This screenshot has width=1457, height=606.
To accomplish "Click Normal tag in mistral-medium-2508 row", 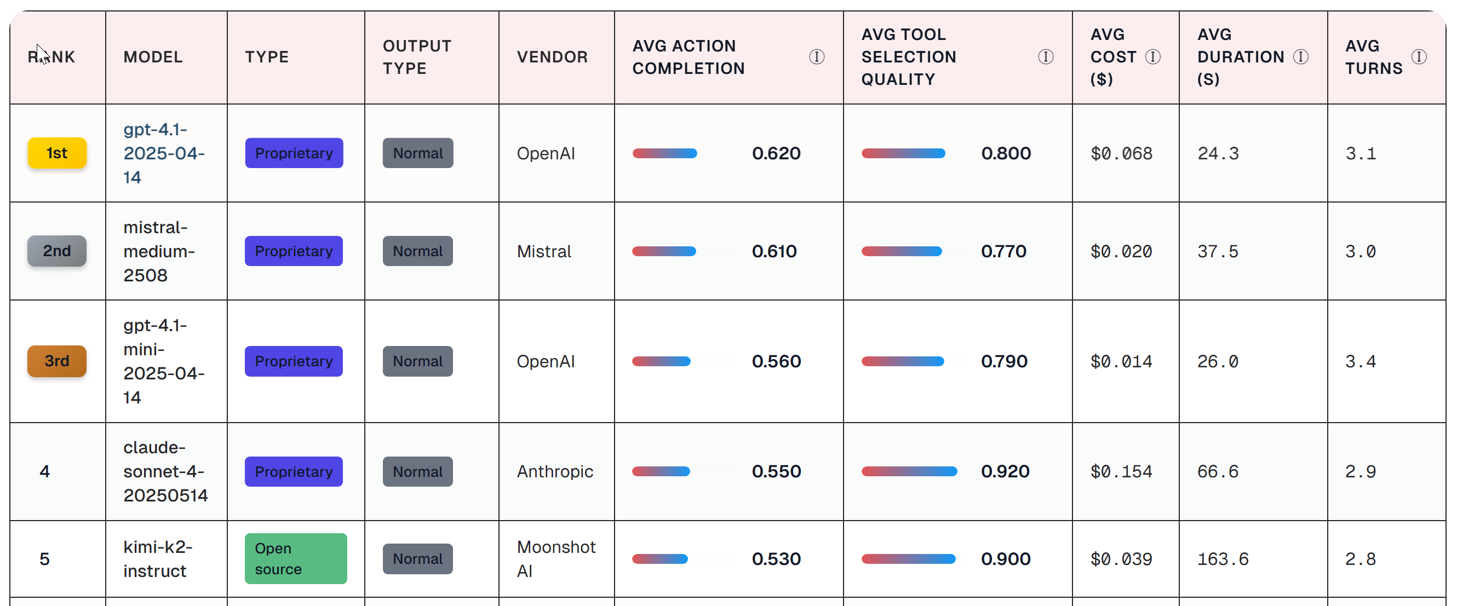I will [x=417, y=251].
